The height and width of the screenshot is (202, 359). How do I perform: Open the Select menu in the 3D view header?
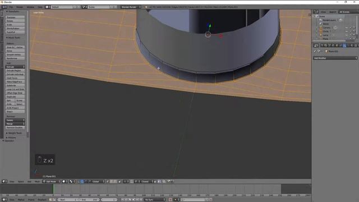(21, 181)
